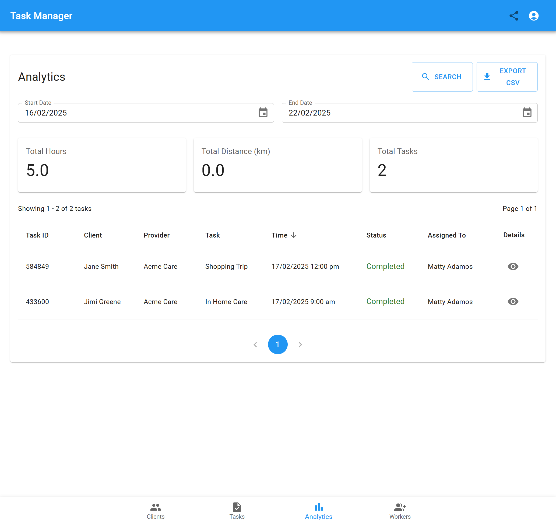556x523 pixels.
Task: Click 'Page 1 of 1' label
Action: click(520, 208)
